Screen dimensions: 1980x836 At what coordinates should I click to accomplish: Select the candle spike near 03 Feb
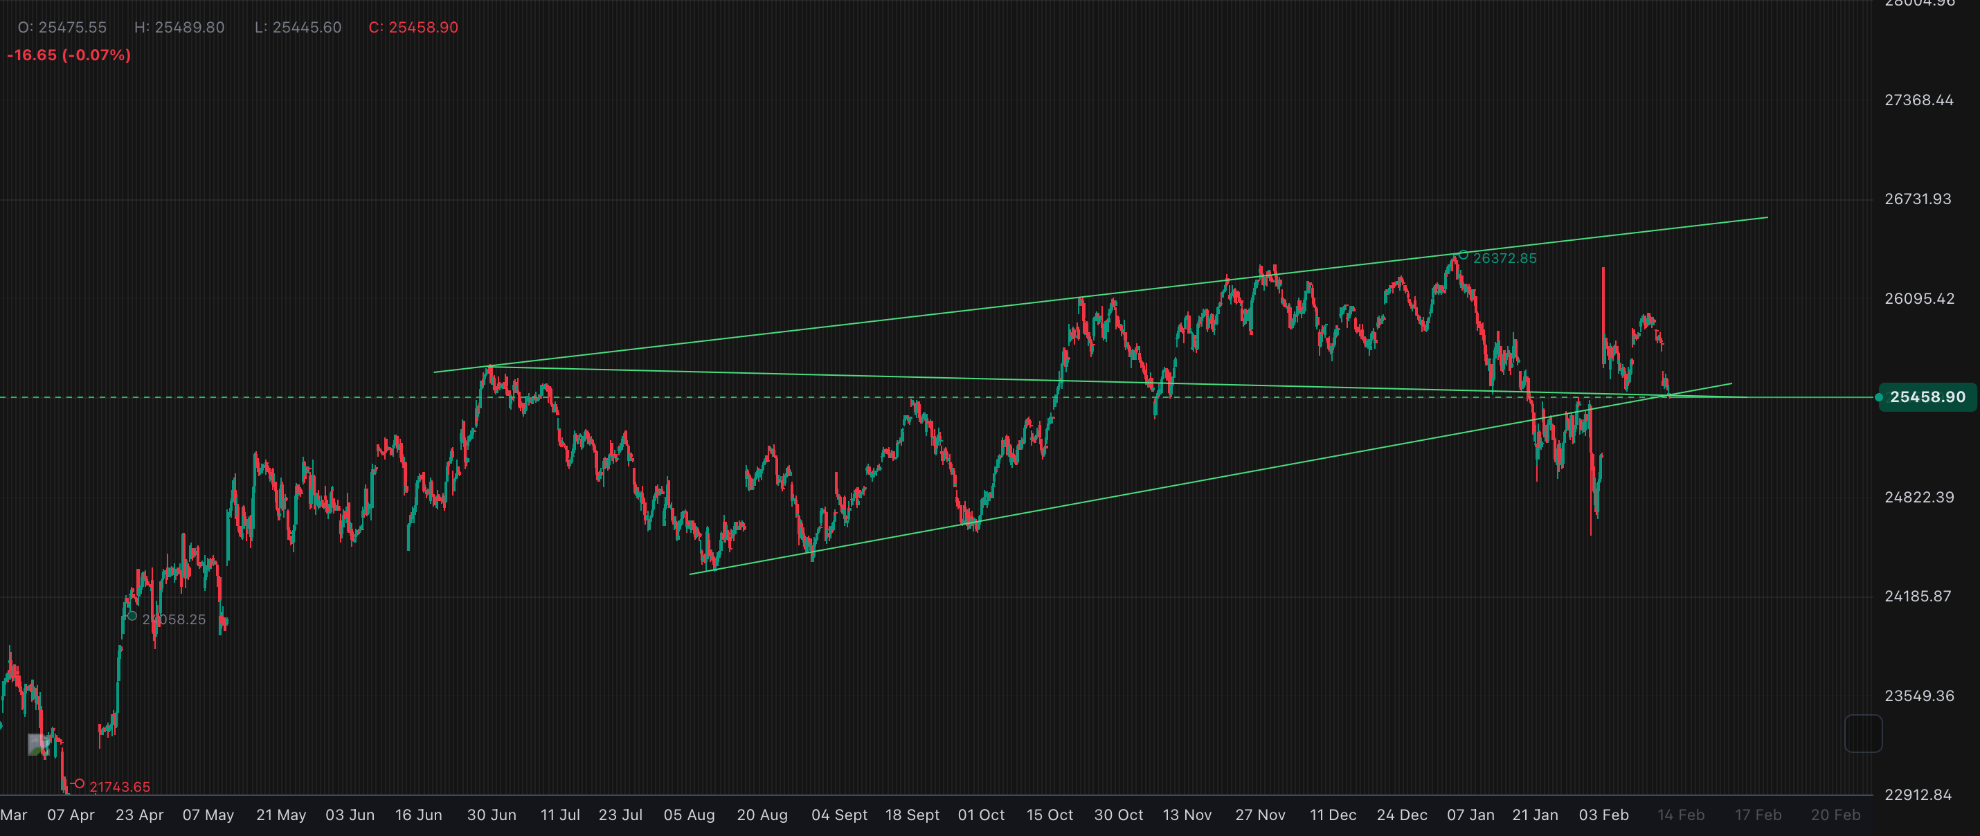tap(1603, 307)
